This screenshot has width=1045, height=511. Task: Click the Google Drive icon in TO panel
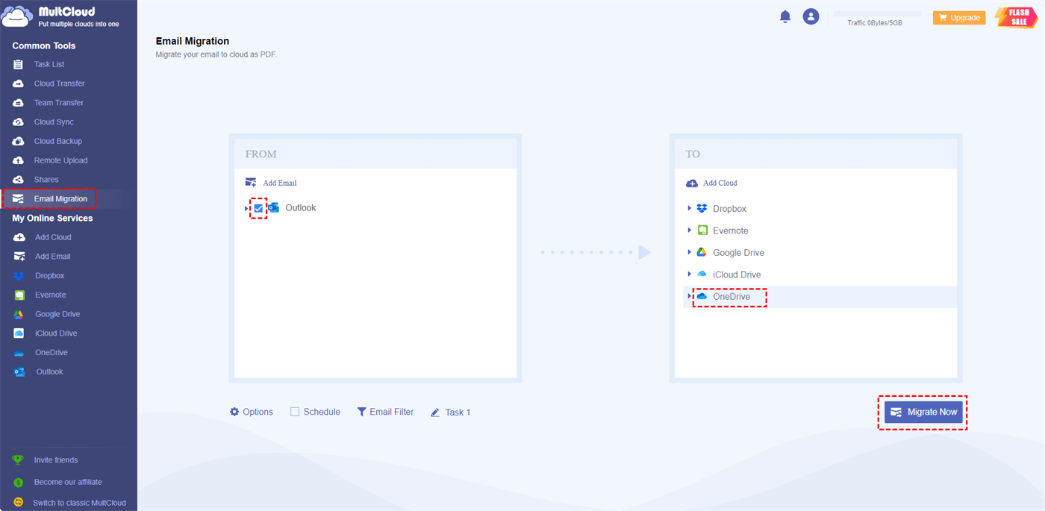pos(702,252)
